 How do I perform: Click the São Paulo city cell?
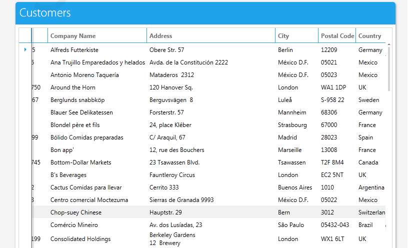[x=291, y=225]
